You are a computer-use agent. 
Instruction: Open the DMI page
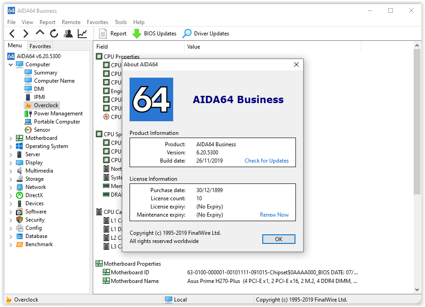[x=39, y=89]
